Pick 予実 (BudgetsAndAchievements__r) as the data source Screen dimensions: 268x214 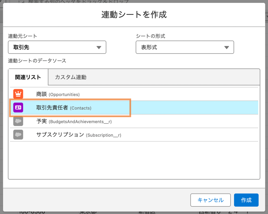pyautogui.click(x=74, y=121)
